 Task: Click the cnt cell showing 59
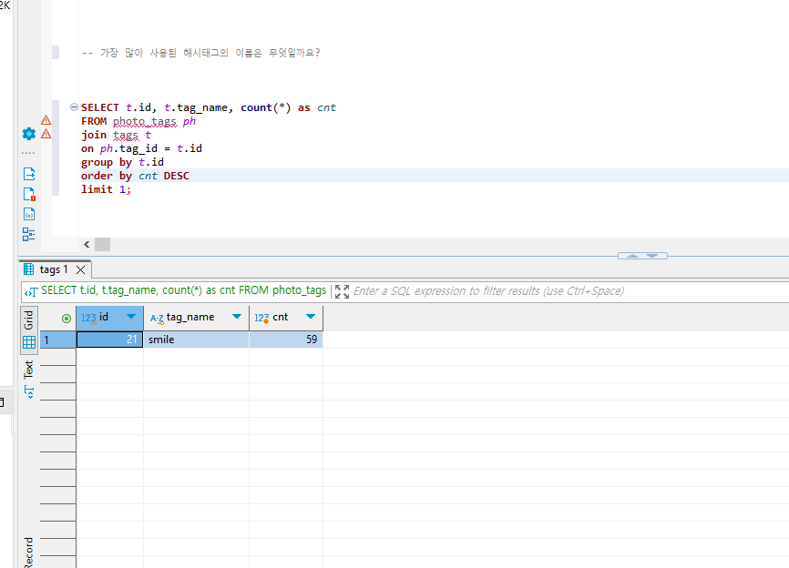click(x=286, y=340)
